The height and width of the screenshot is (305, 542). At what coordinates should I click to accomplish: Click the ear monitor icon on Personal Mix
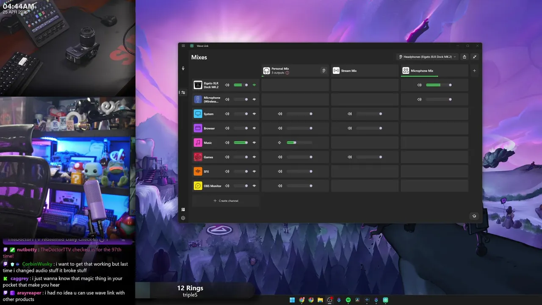(324, 71)
